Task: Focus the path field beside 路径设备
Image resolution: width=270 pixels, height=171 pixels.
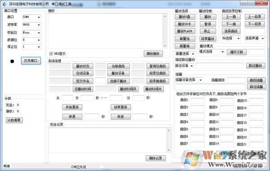Action: (x=220, y=66)
